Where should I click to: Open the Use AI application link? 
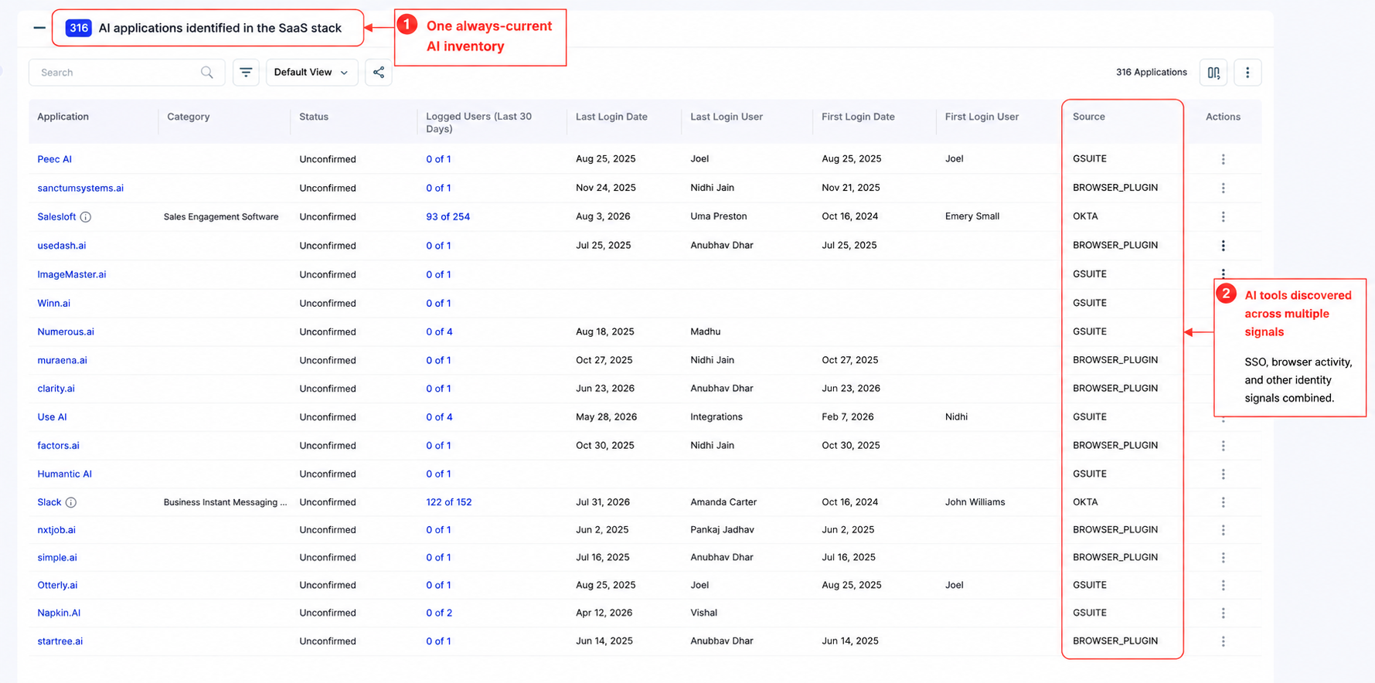52,417
